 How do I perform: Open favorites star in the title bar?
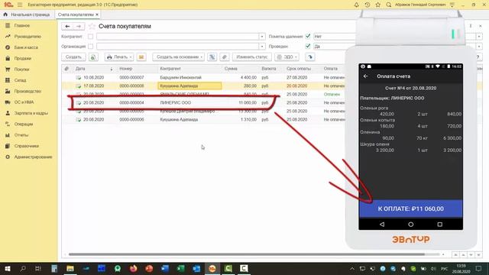[378, 5]
